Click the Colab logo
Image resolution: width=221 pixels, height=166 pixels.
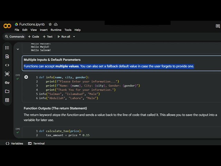click(7, 26)
